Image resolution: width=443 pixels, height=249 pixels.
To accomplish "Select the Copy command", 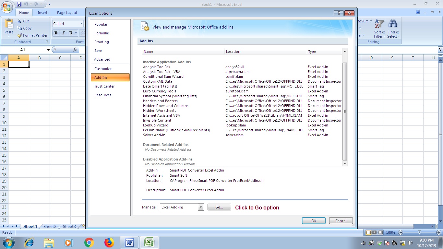I will 24,28.
